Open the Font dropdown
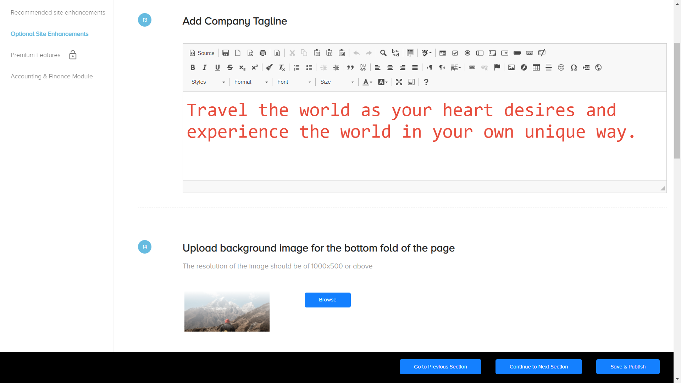The width and height of the screenshot is (681, 383). 294,82
